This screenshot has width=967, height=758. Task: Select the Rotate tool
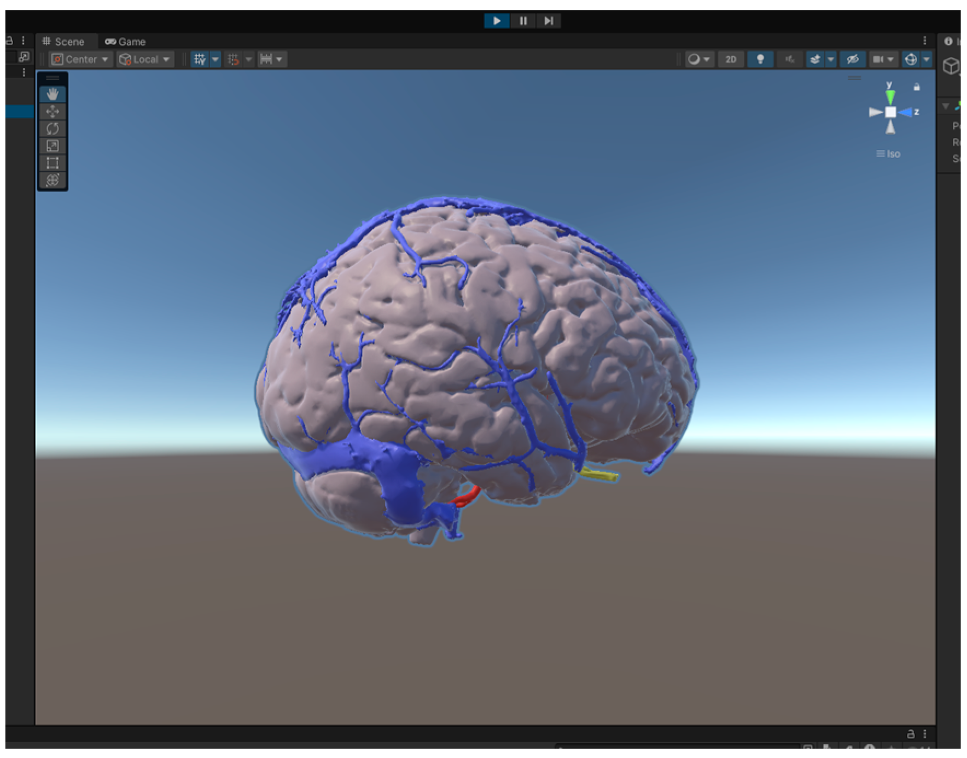53,129
